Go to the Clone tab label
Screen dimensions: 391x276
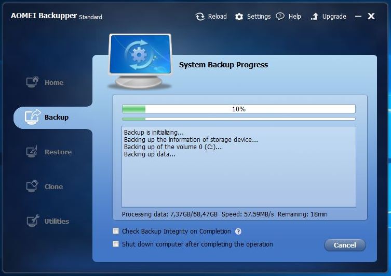[53, 187]
